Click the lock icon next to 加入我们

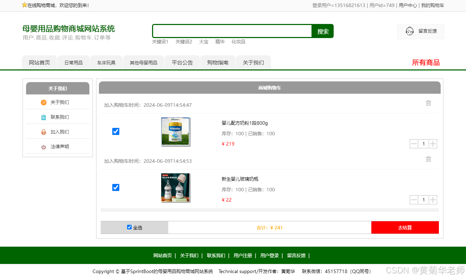tap(44, 132)
